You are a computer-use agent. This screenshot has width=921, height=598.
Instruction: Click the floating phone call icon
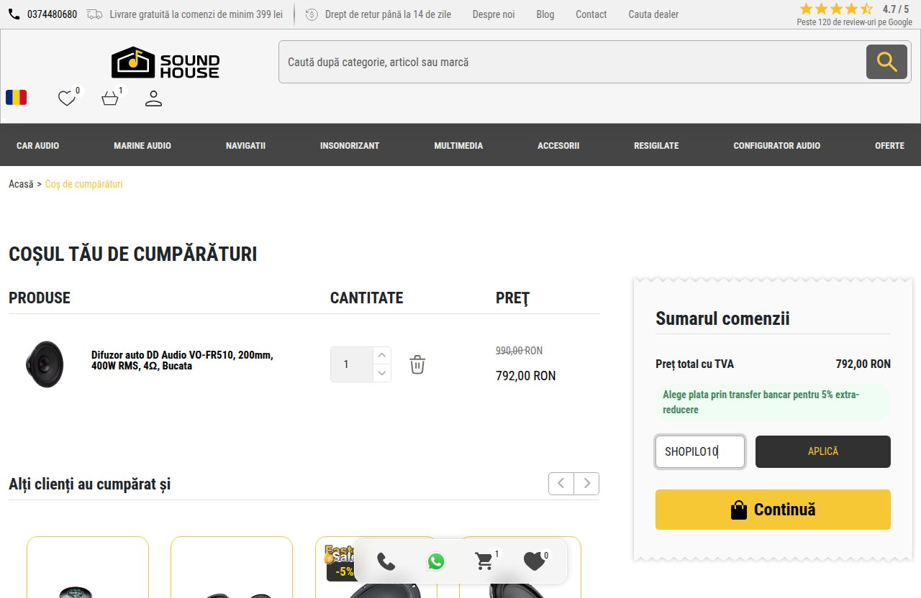pos(386,561)
